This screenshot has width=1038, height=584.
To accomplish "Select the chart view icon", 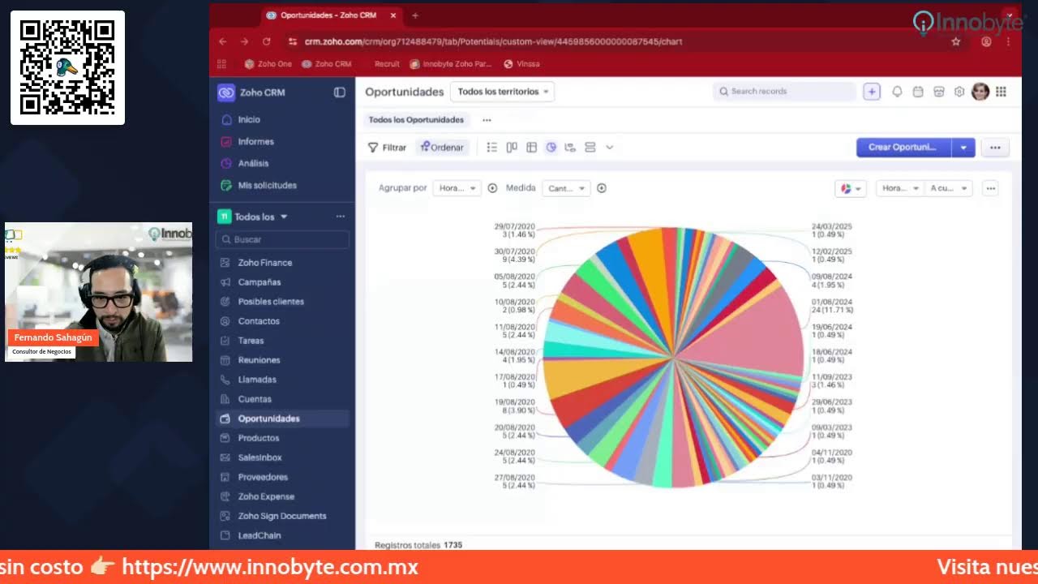I will coord(551,148).
